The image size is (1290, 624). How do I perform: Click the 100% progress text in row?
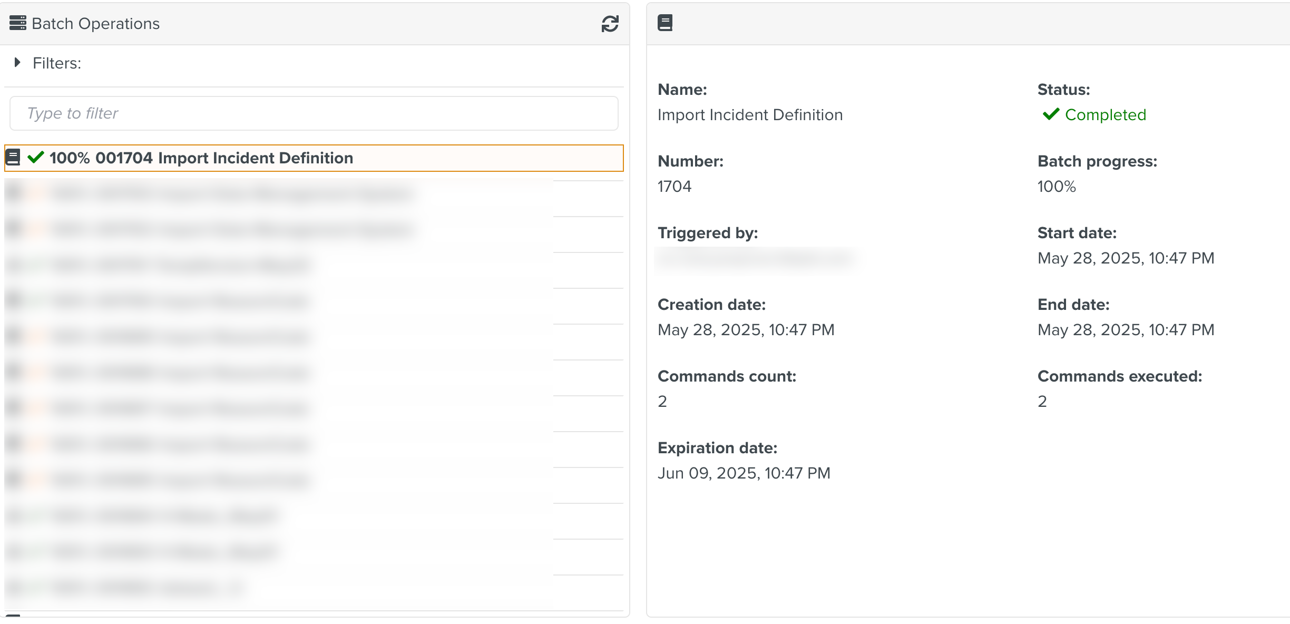pyautogui.click(x=70, y=158)
